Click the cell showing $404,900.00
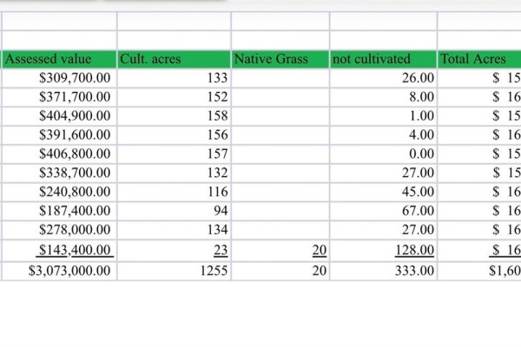This screenshot has width=521, height=347. (x=59, y=116)
